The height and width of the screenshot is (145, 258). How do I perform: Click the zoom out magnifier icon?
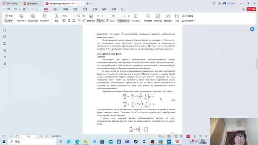79,16
